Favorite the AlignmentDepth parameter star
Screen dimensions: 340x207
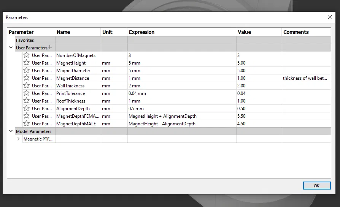(x=27, y=108)
